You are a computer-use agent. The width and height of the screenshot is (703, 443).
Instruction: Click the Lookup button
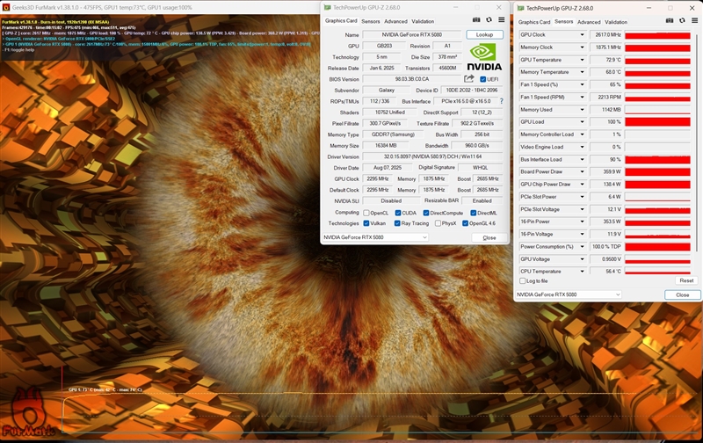tap(484, 34)
